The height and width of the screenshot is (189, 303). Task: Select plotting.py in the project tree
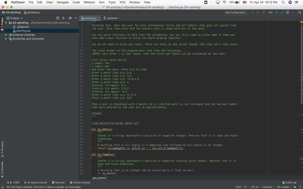23,31
